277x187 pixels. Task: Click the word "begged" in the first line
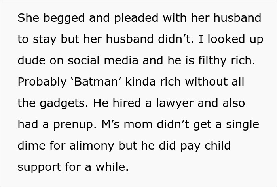point(58,18)
